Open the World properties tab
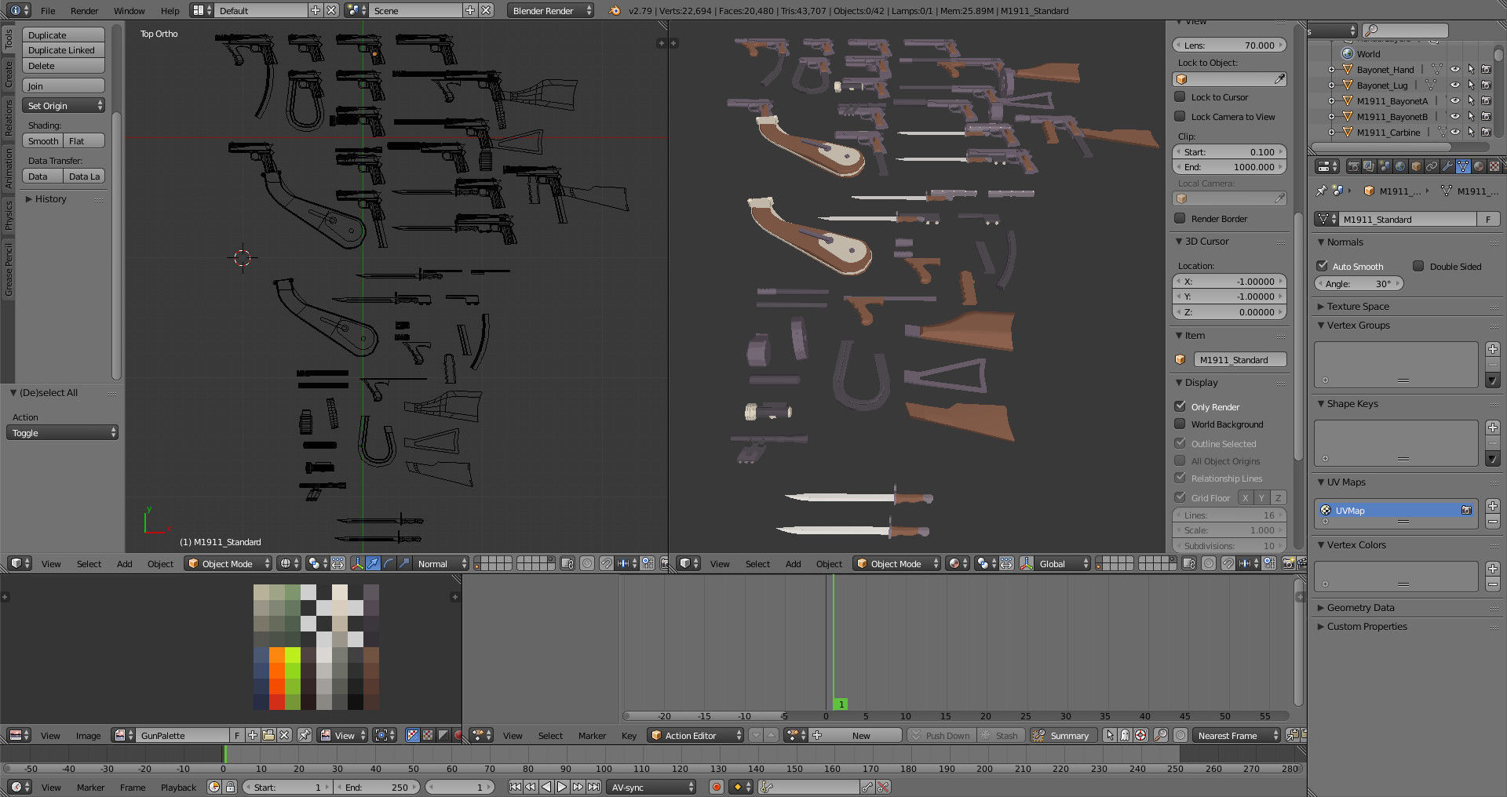This screenshot has height=797, width=1507. coord(1400,166)
